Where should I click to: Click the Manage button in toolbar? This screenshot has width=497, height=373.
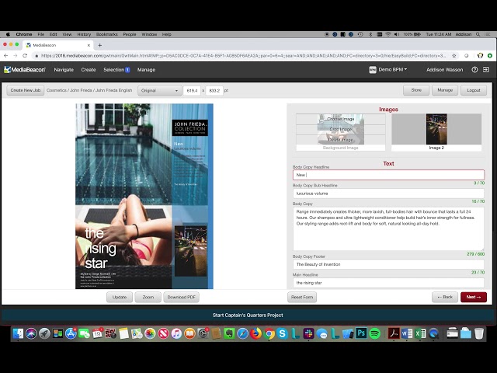click(x=445, y=90)
